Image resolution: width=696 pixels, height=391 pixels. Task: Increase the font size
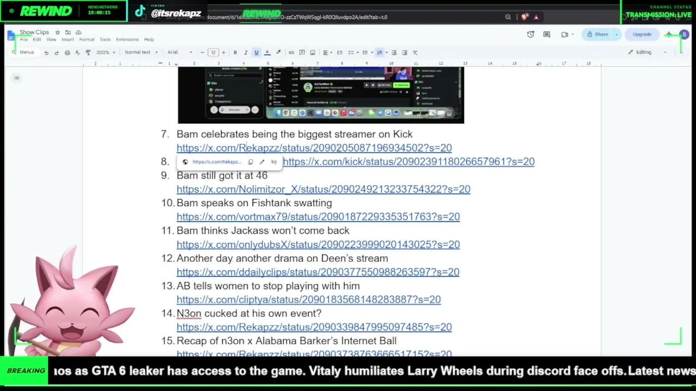[x=223, y=53]
